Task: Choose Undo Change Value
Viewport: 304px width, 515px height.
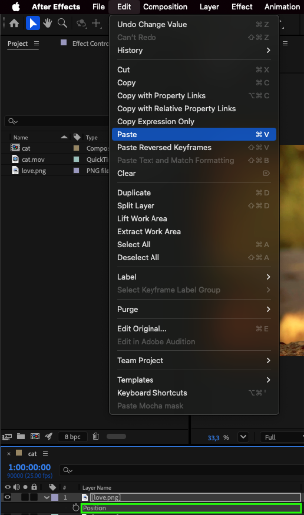Action: coord(194,24)
